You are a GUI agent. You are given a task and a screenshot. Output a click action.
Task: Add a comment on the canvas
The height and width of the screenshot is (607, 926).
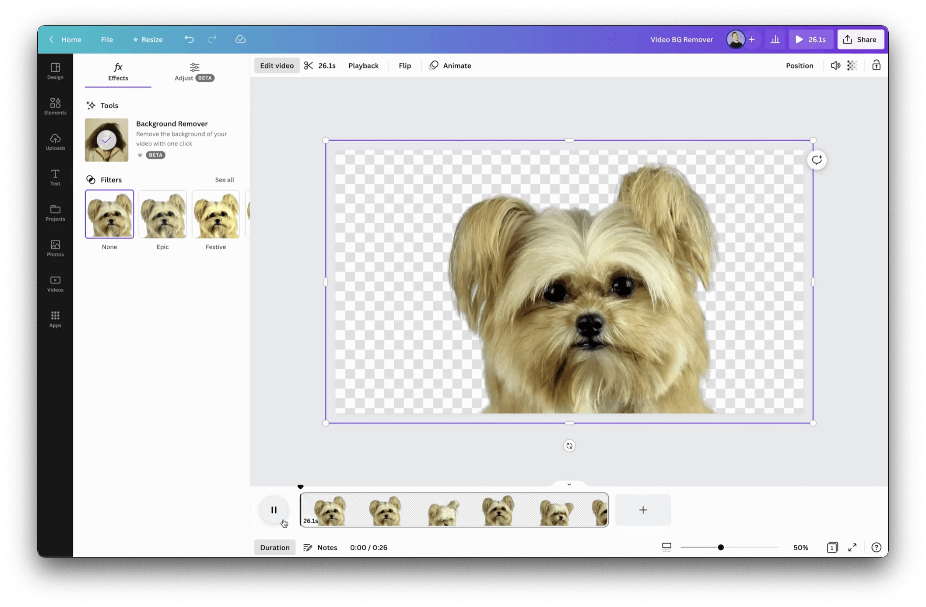coord(817,159)
